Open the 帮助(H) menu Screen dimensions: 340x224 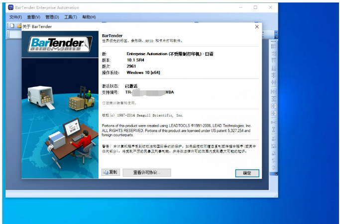tap(89, 17)
